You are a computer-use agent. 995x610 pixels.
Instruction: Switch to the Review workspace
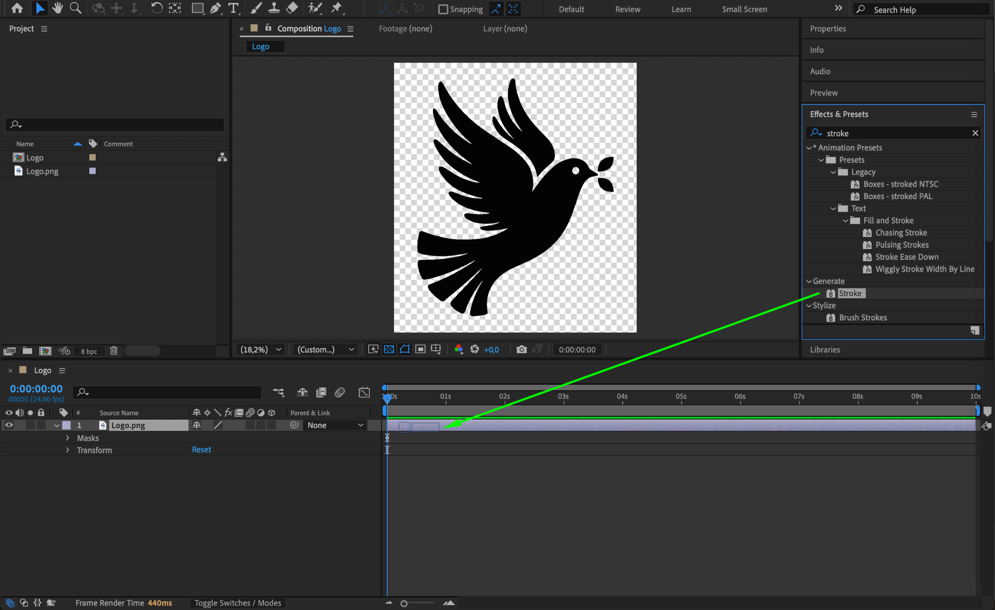627,9
